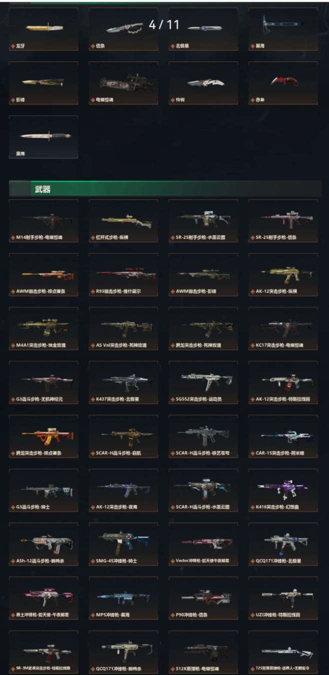
Task: Open S12K霰弹枪-电锯惊魂 shotgun card
Action: (203, 653)
